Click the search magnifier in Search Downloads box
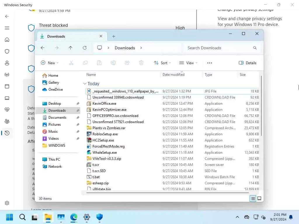 255,48
